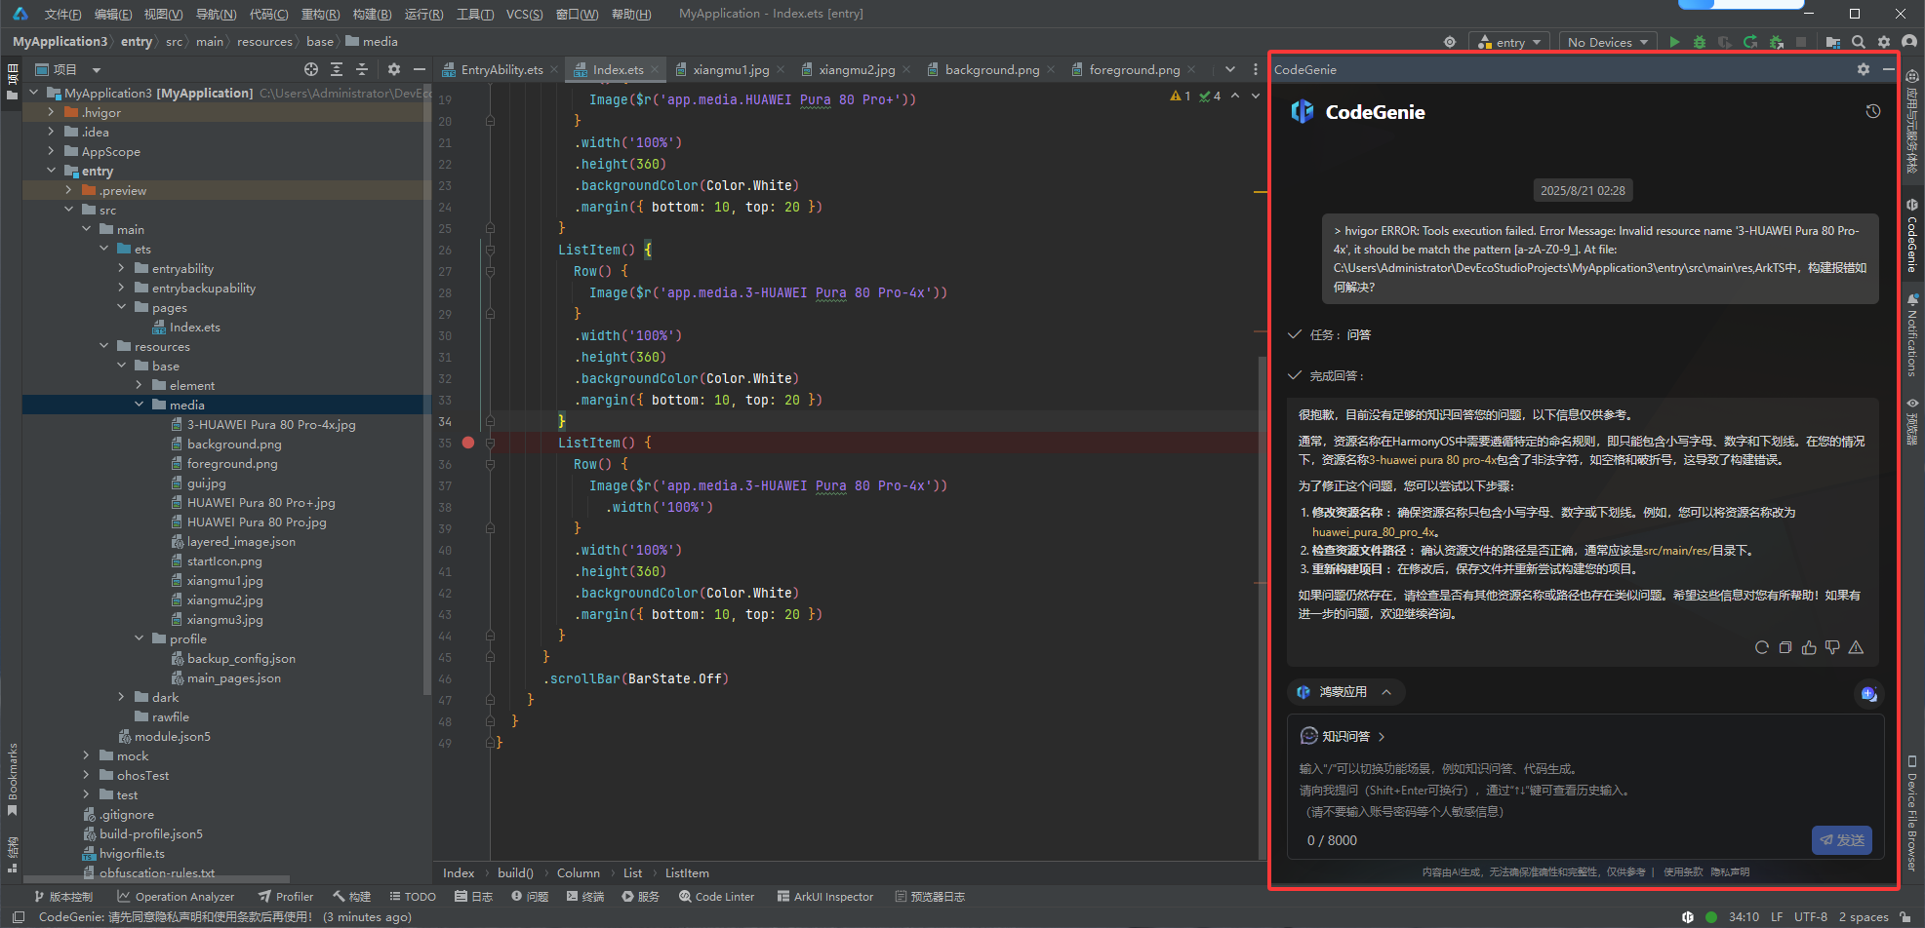Expand all nodes in project panel

pyautogui.click(x=337, y=69)
